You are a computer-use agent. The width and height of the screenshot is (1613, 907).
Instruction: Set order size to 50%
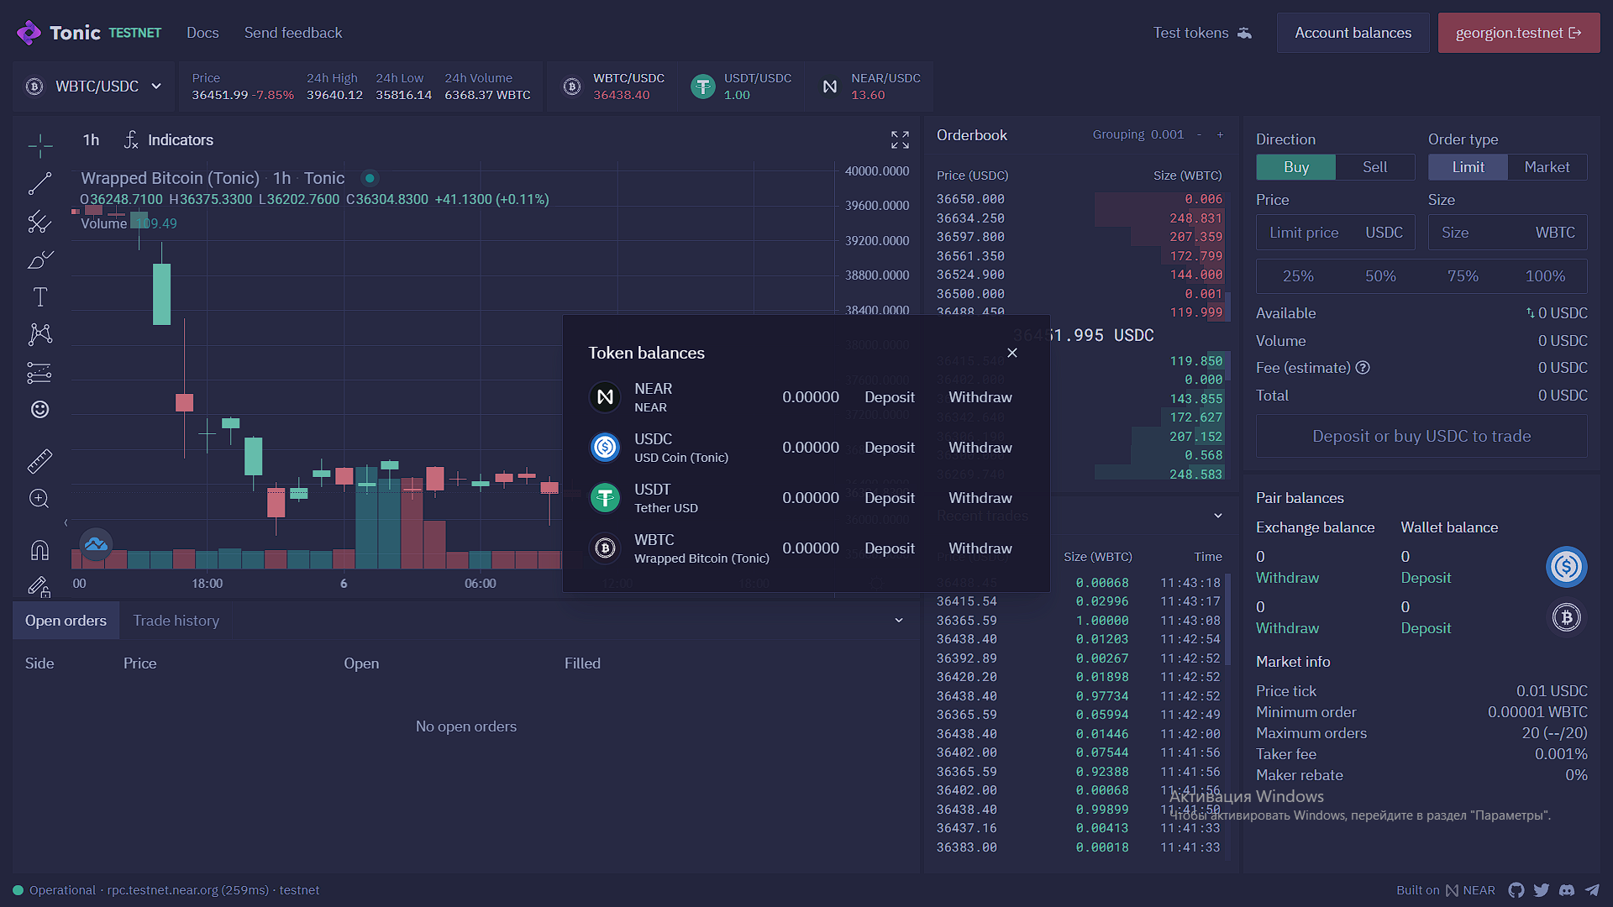coord(1380,276)
